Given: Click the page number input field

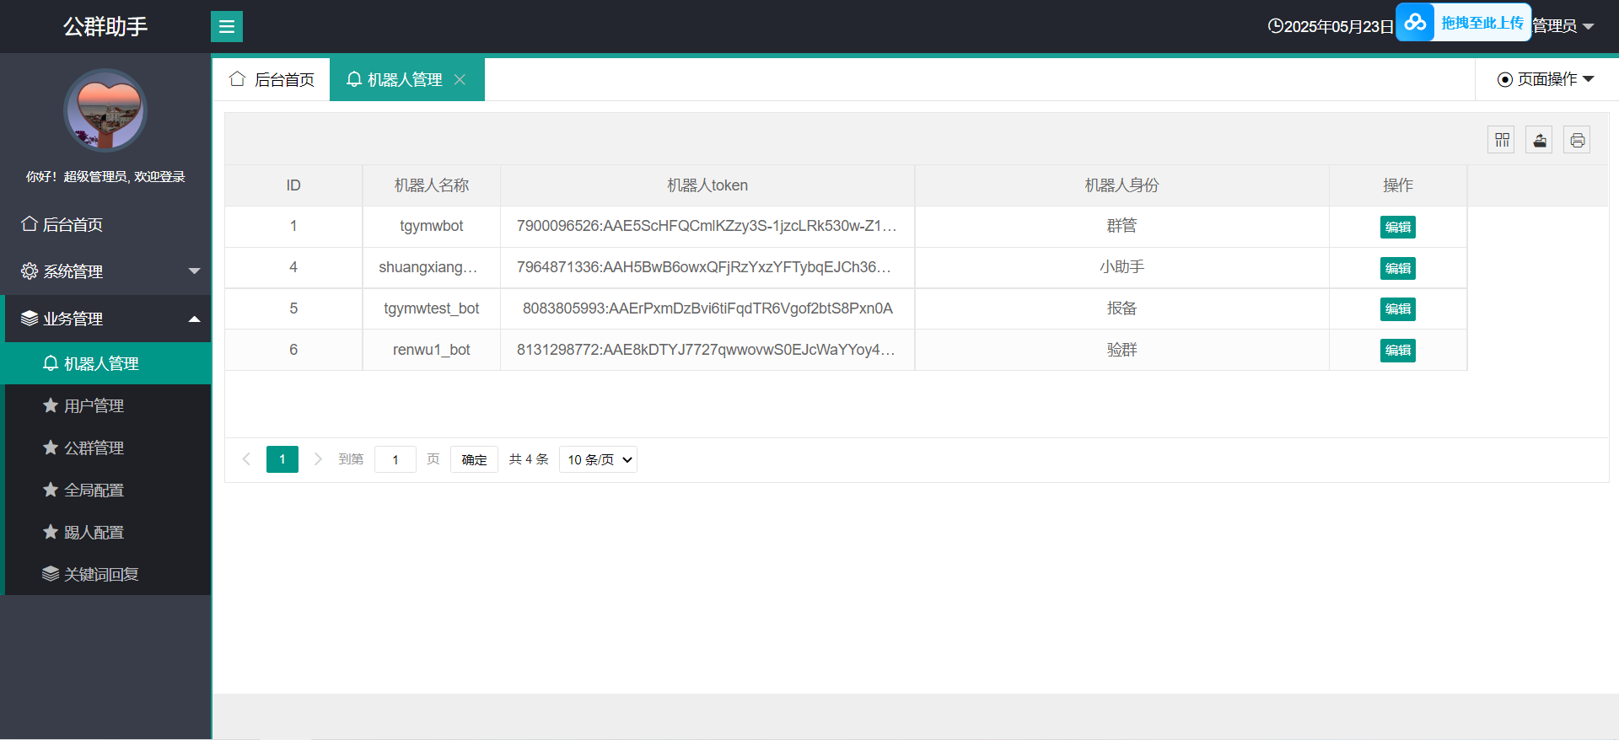Looking at the screenshot, I should click(x=395, y=459).
